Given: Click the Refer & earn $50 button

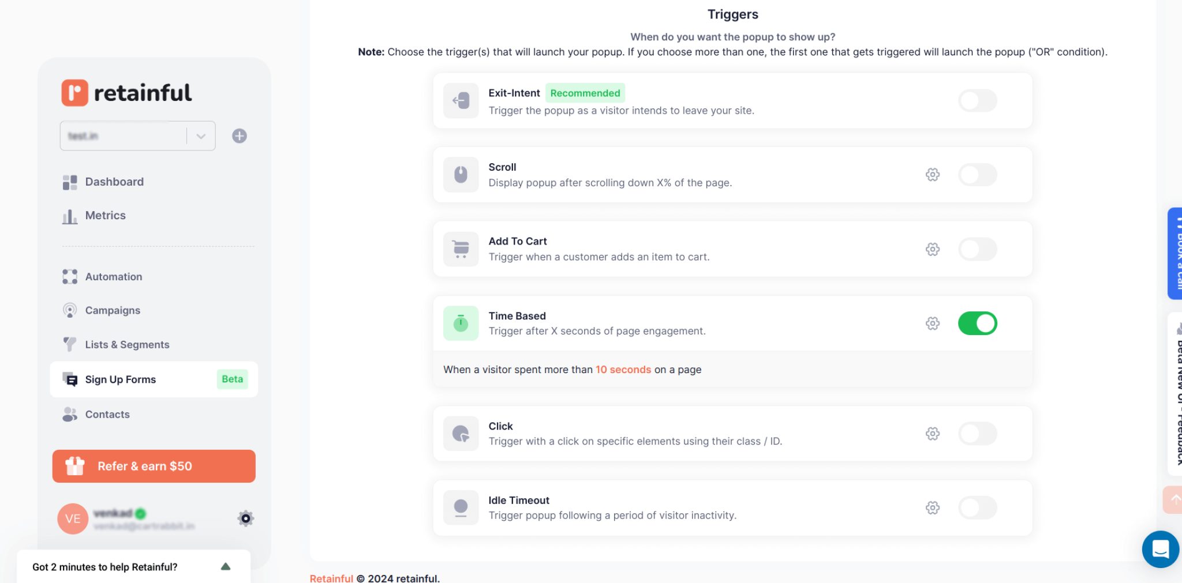Looking at the screenshot, I should click(x=154, y=466).
